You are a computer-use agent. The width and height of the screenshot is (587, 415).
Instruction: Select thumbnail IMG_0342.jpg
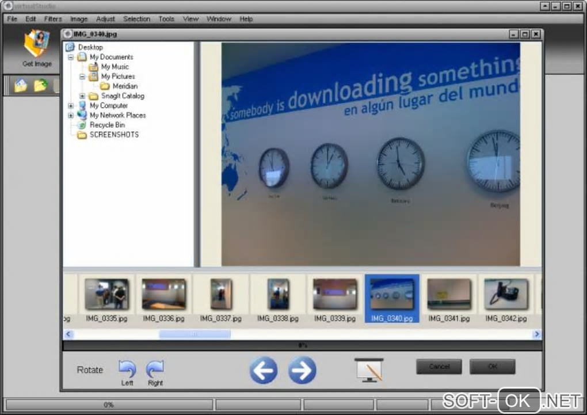click(506, 299)
